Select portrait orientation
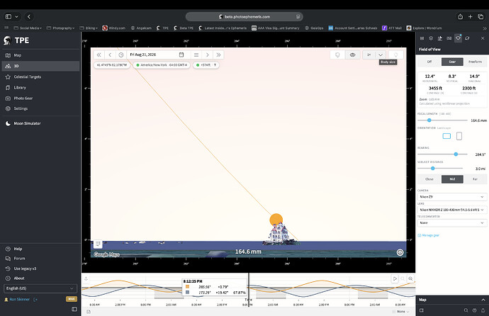The image size is (489, 316). point(459,136)
